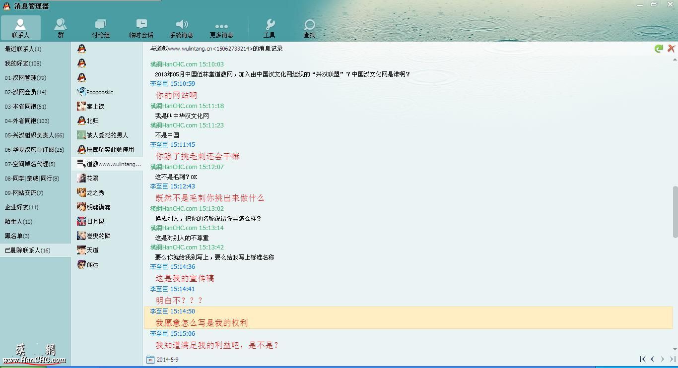Select the 陌生人(10) strangers group
The width and height of the screenshot is (678, 368).
[18, 222]
